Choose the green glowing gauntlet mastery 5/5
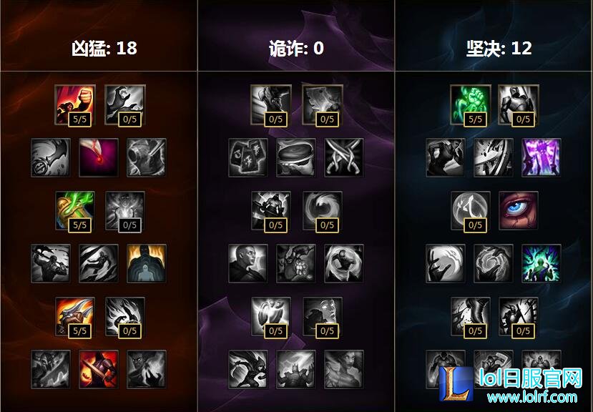593x412 pixels. coord(75,211)
